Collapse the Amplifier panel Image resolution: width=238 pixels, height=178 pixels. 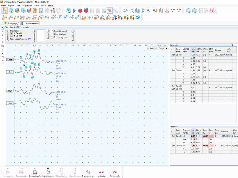[73, 31]
